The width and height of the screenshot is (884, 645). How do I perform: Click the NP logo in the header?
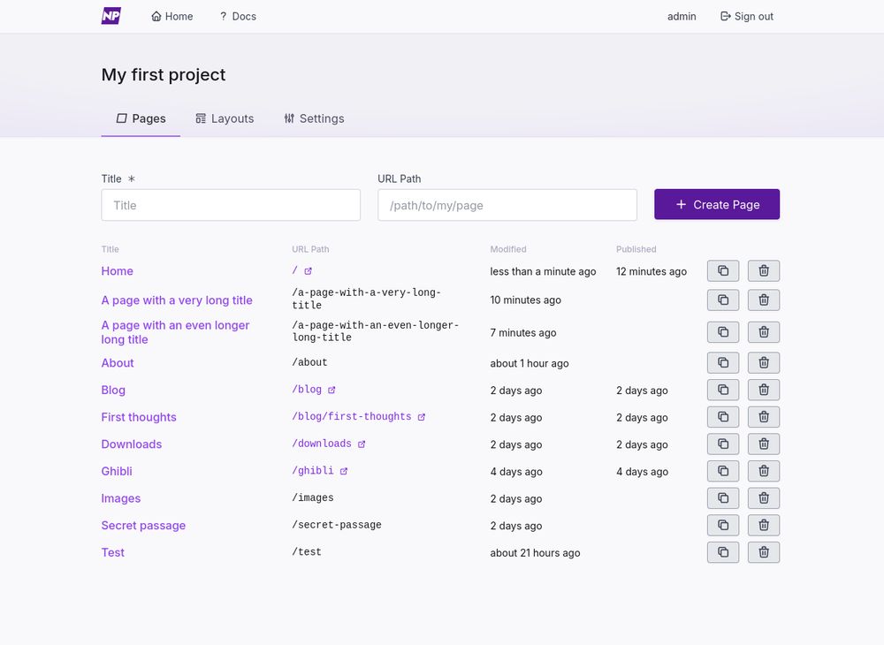coord(111,16)
